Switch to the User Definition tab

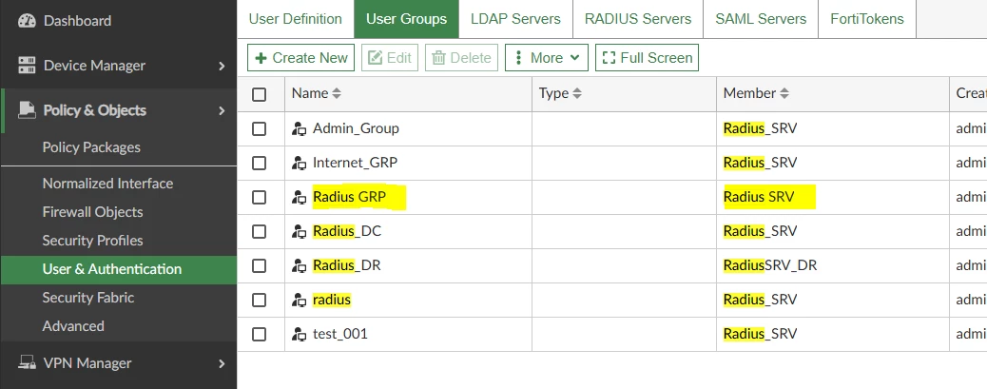(295, 19)
